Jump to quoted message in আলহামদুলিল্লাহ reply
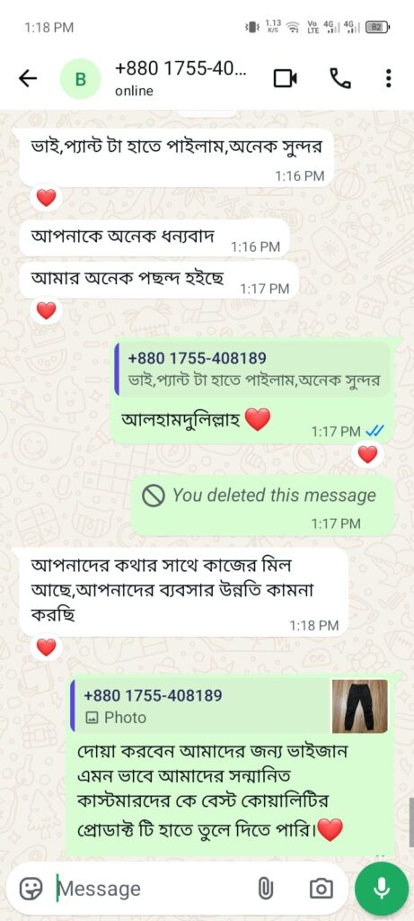 [252, 370]
